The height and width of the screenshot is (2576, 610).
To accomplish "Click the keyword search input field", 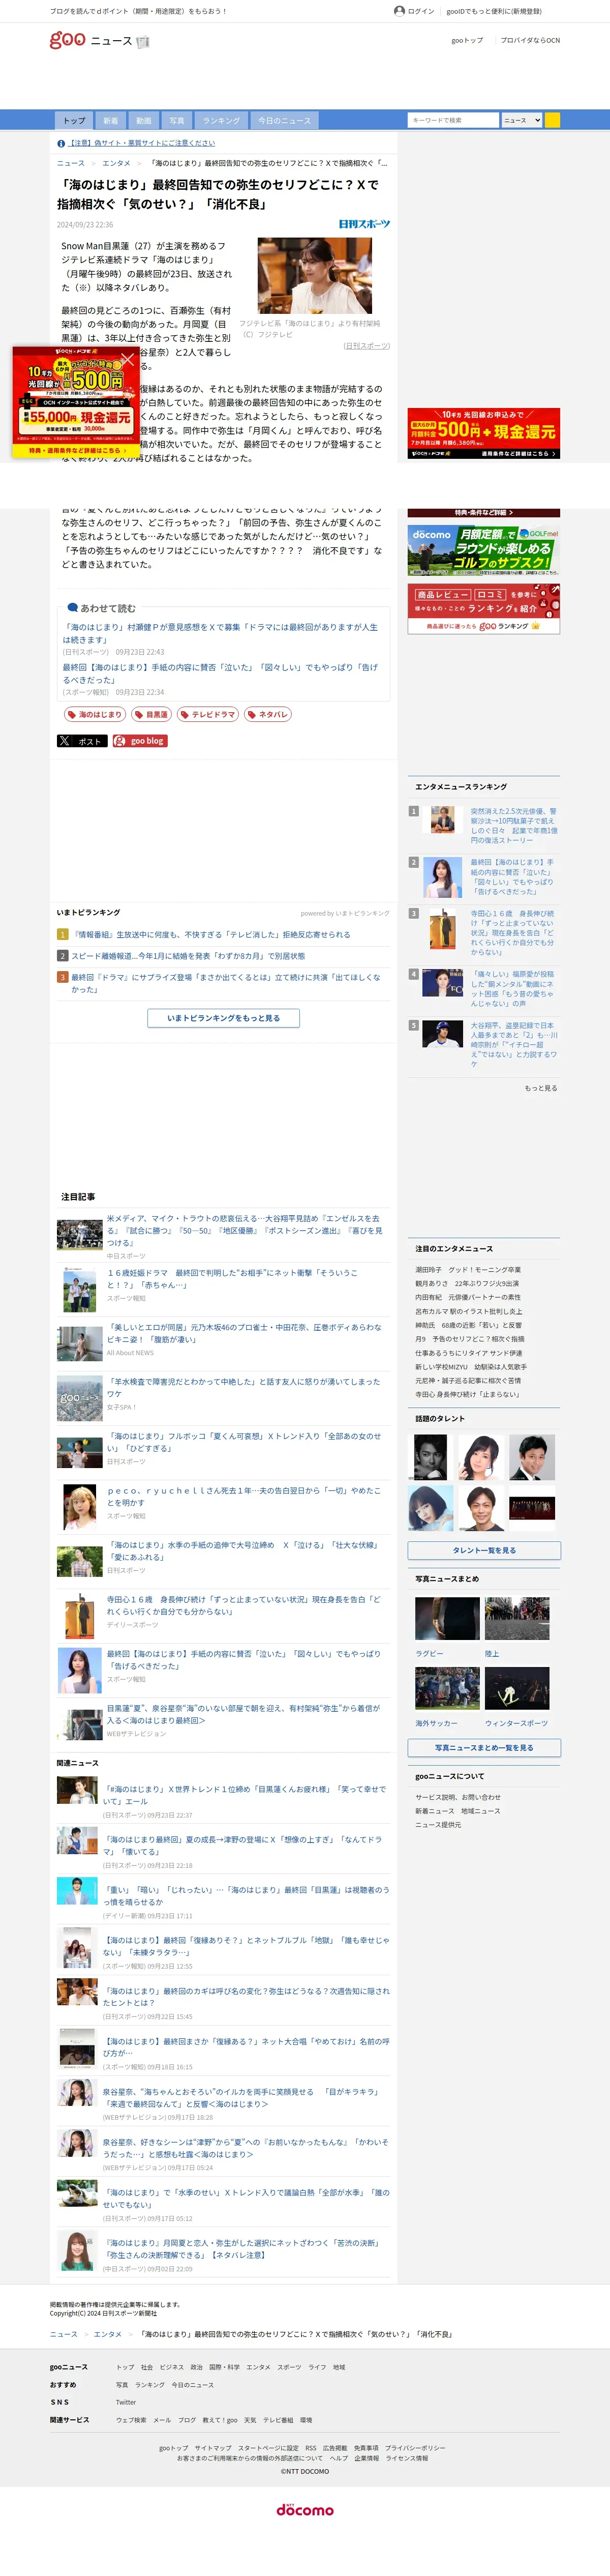I will click(x=453, y=120).
